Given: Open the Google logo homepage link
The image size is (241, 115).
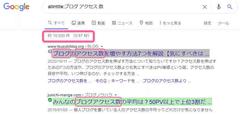Looking at the screenshot, I should tap(16, 7).
